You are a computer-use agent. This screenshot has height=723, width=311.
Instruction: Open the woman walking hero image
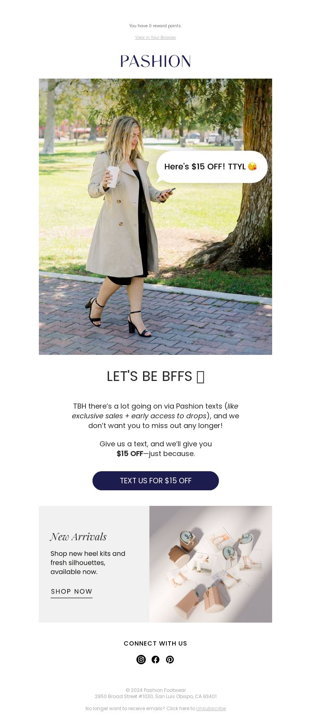[x=155, y=217]
